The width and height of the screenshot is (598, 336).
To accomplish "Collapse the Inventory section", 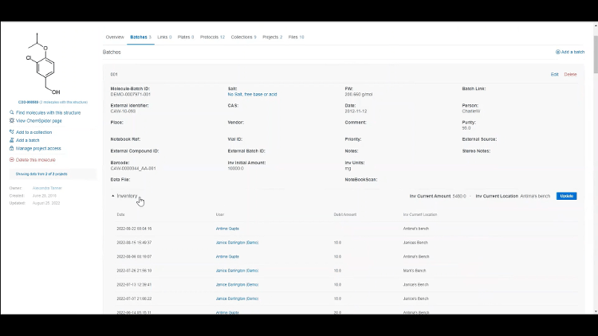I will tap(113, 196).
